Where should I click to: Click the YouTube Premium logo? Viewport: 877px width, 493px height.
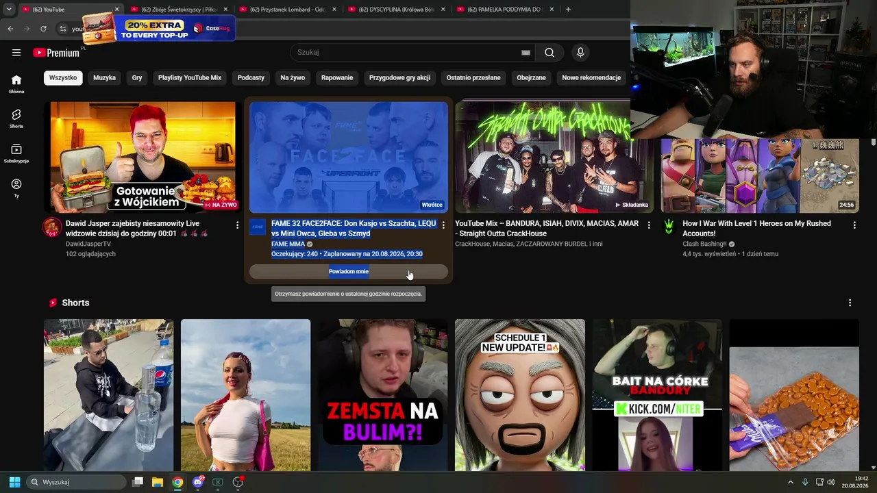56,53
